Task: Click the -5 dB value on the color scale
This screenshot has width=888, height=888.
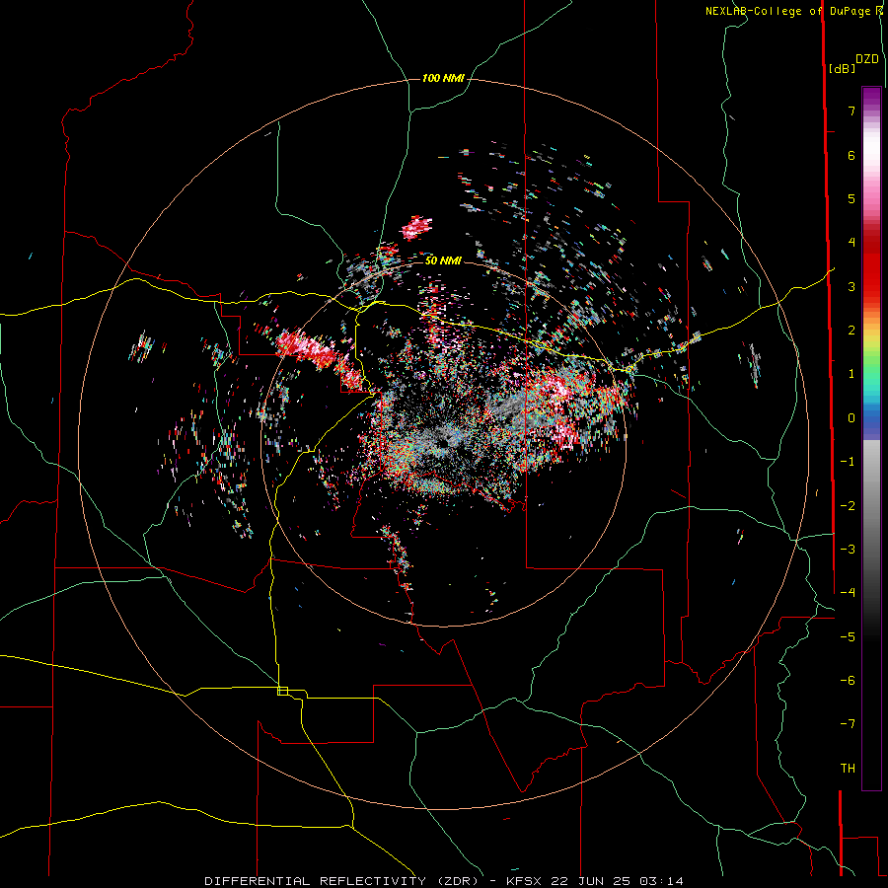Action: tap(848, 637)
